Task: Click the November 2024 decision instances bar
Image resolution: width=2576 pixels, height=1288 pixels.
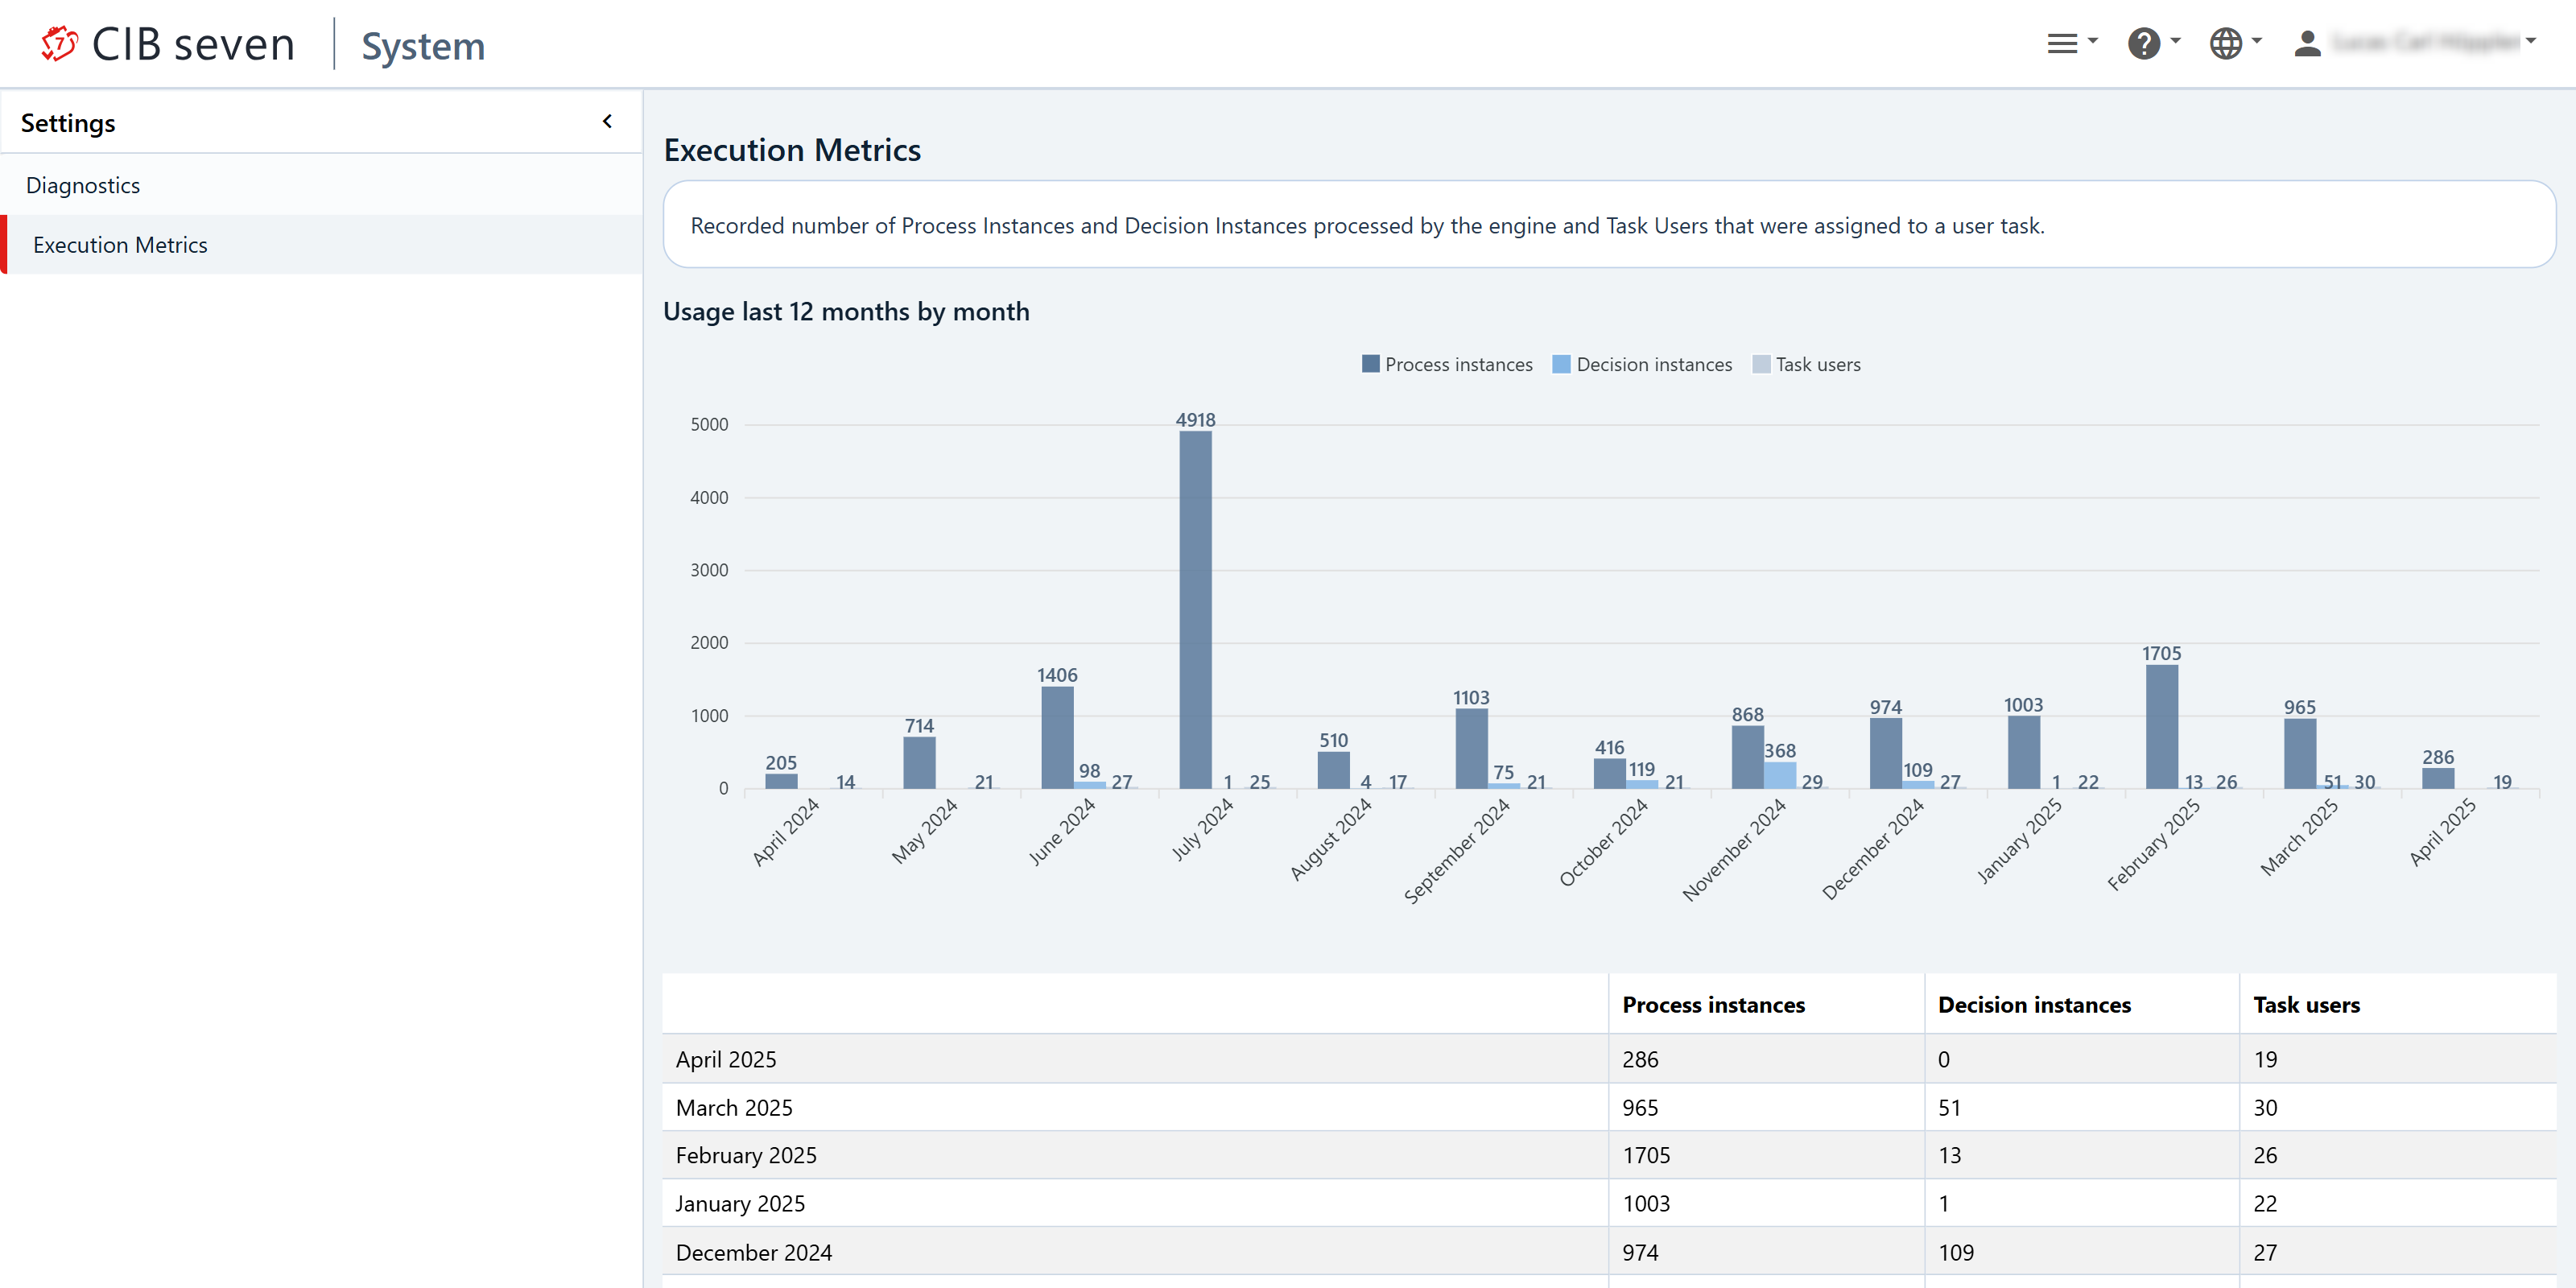Action: (x=1779, y=775)
